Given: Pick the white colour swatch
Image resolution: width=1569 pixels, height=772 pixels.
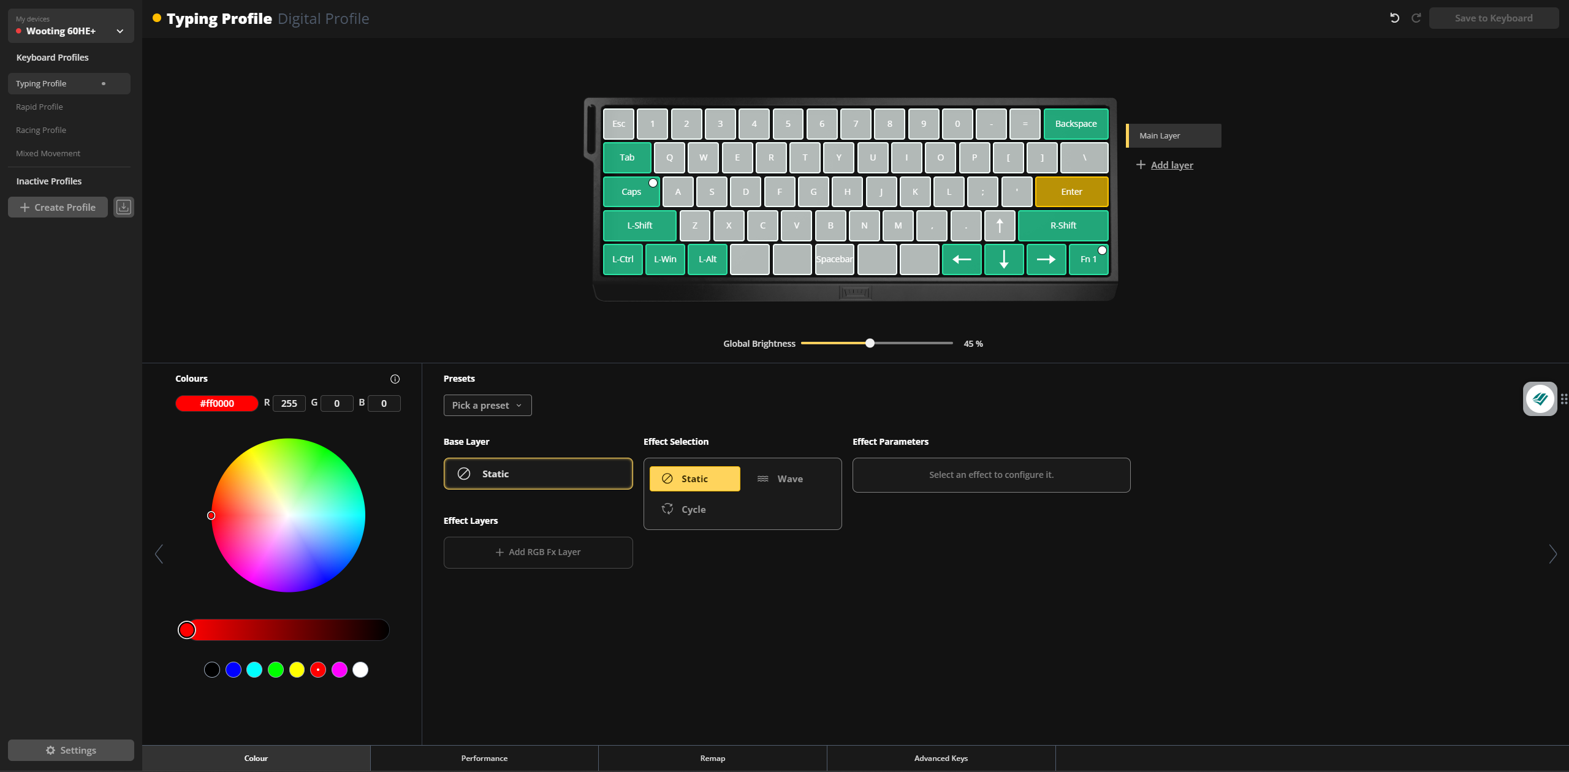Looking at the screenshot, I should [x=360, y=670].
